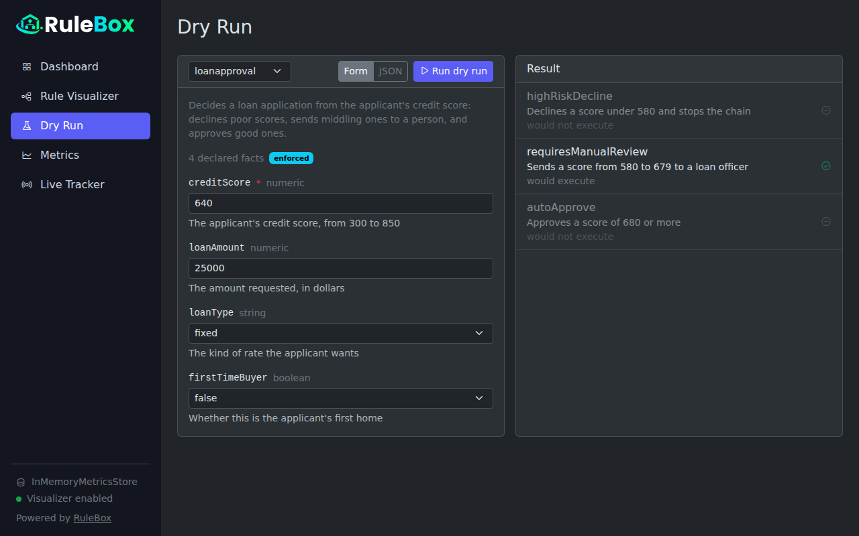The width and height of the screenshot is (859, 536).
Task: Click the Dry Run page heading
Action: pos(215,27)
